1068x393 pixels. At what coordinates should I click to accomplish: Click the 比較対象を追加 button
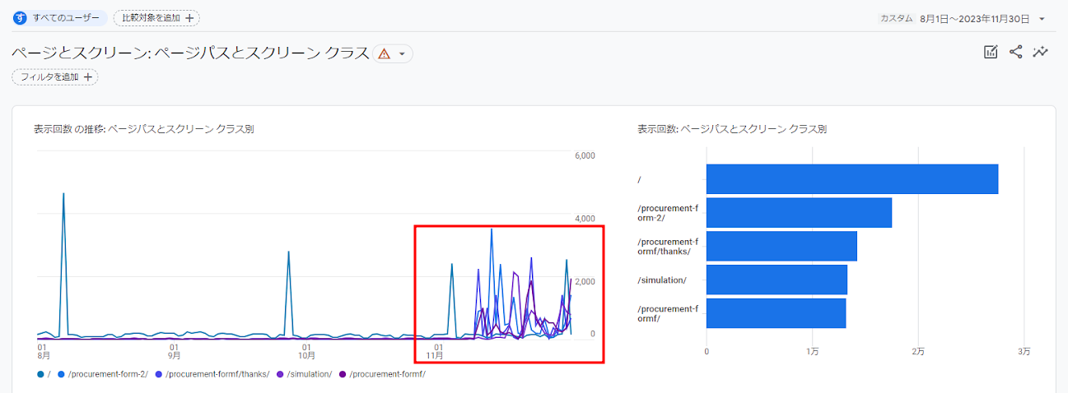click(x=156, y=18)
